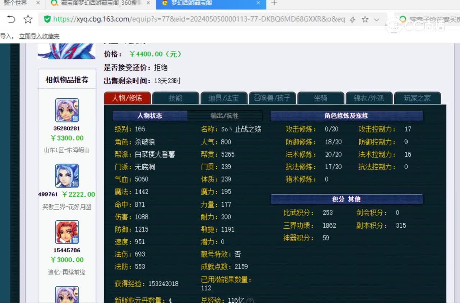
Task: Click the browser back arrow icon
Action: click(x=11, y=19)
